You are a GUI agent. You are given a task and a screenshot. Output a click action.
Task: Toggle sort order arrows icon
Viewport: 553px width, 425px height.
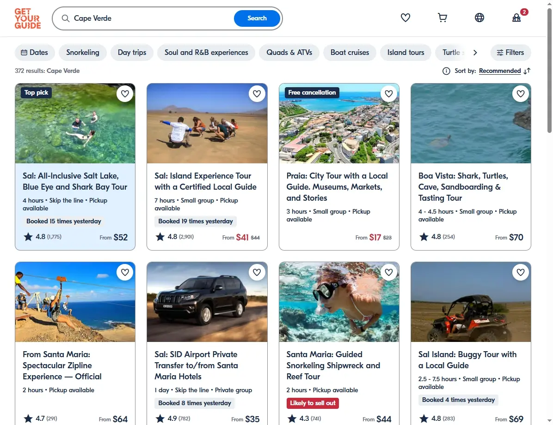(527, 71)
